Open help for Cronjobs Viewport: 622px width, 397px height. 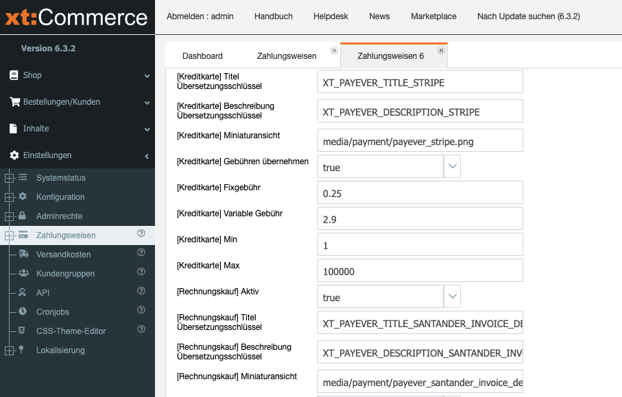[141, 309]
